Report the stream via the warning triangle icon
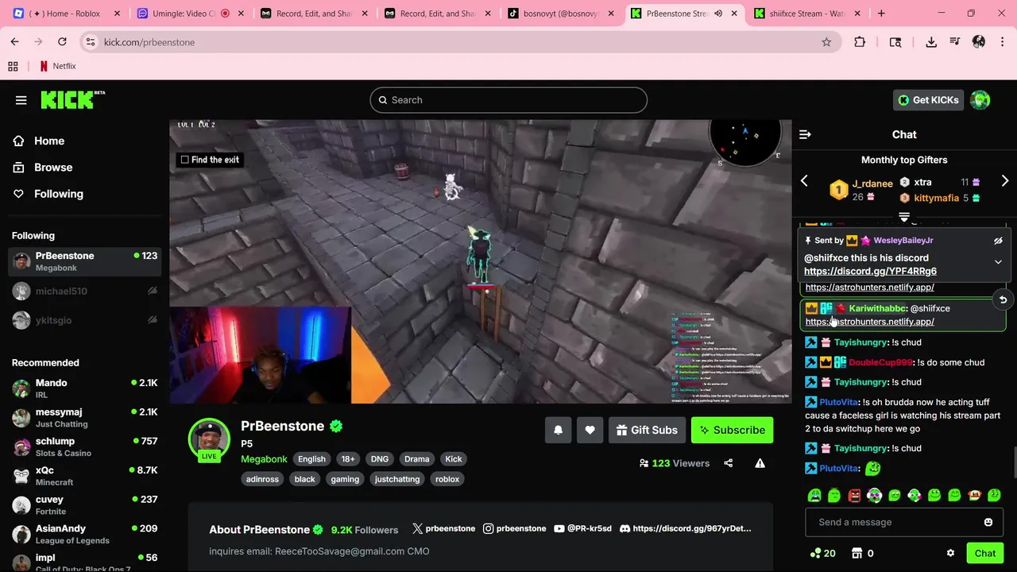Viewport: 1017px width, 572px height. tap(760, 463)
